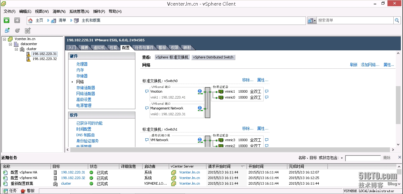Click the 主机和群集 breadcrumb icon
The image size is (403, 194).
(x=76, y=20)
